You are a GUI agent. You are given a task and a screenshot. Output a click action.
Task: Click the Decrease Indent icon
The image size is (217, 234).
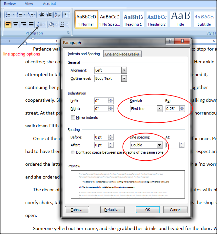click(41, 15)
